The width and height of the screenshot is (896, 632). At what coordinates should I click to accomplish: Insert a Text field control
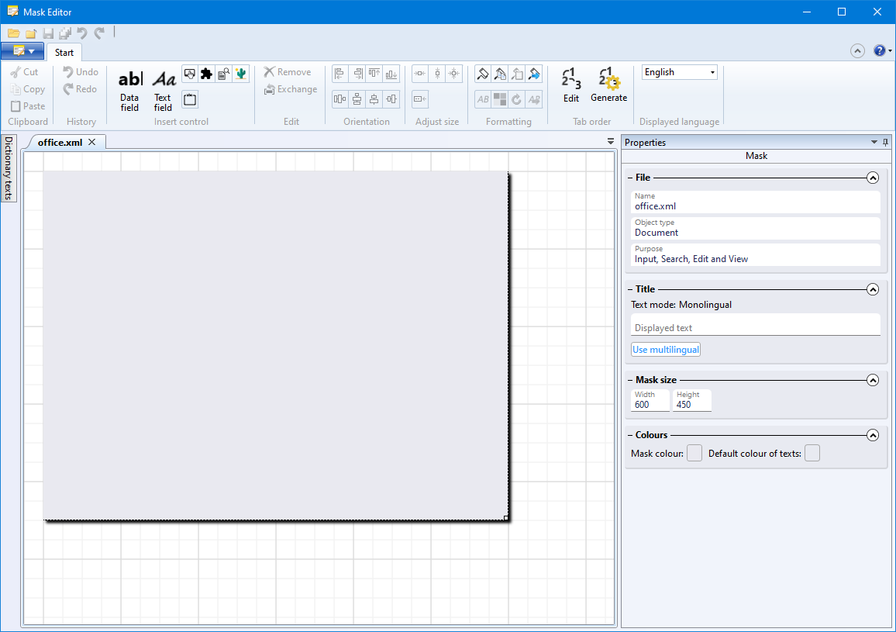pyautogui.click(x=163, y=89)
